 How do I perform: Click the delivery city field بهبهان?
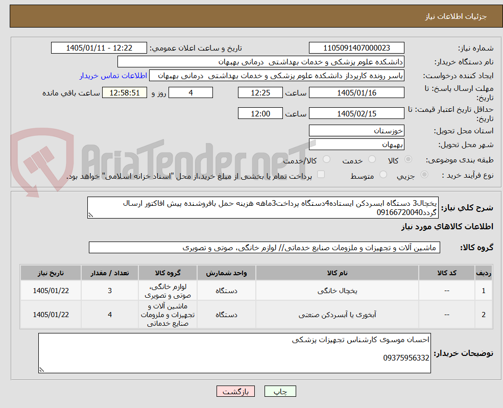click(356, 145)
